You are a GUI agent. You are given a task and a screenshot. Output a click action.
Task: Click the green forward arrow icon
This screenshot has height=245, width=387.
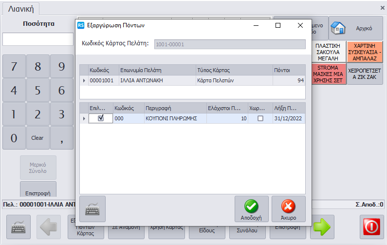(x=322, y=227)
